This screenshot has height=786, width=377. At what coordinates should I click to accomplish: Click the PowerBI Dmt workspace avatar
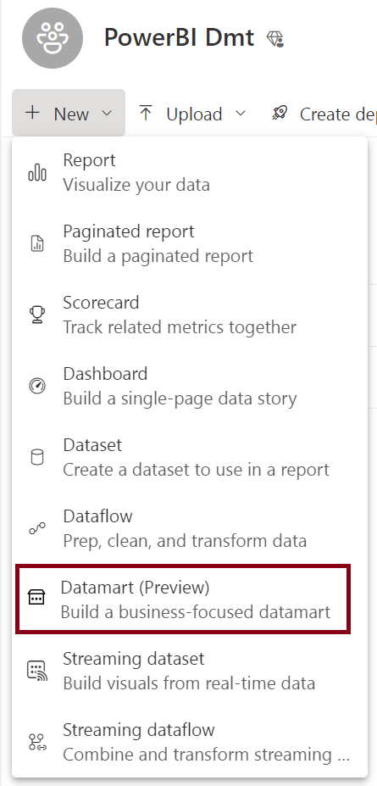52,39
